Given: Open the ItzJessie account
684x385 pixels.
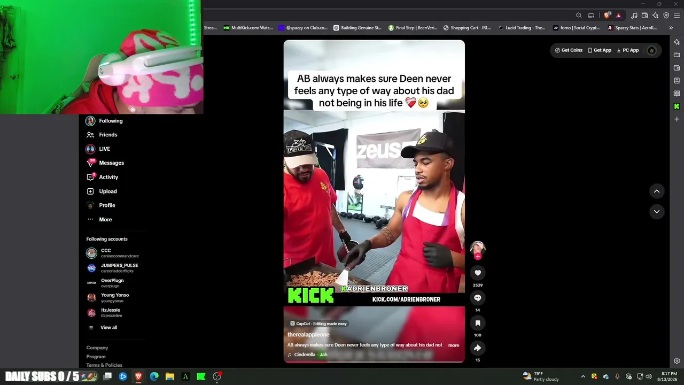Looking at the screenshot, I should 104,312.
